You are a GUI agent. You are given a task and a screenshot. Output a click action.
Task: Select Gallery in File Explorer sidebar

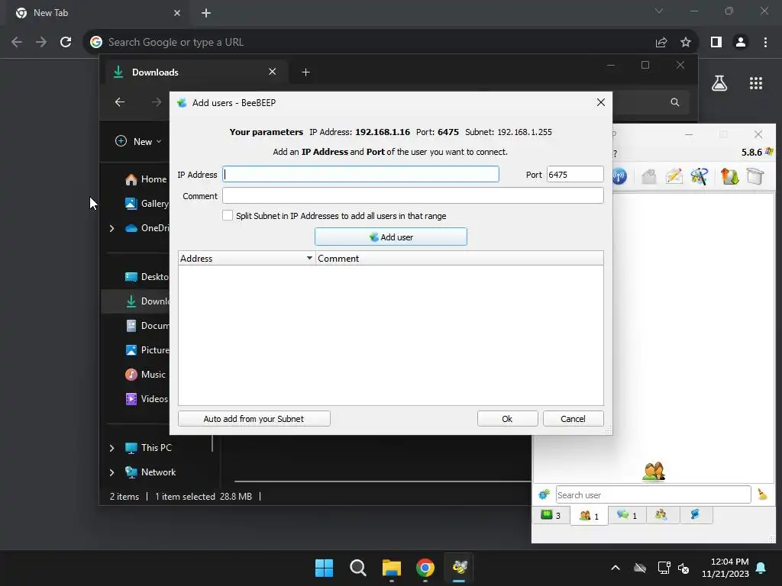pyautogui.click(x=147, y=203)
